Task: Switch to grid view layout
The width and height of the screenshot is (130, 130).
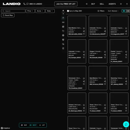Action: coord(124,11)
